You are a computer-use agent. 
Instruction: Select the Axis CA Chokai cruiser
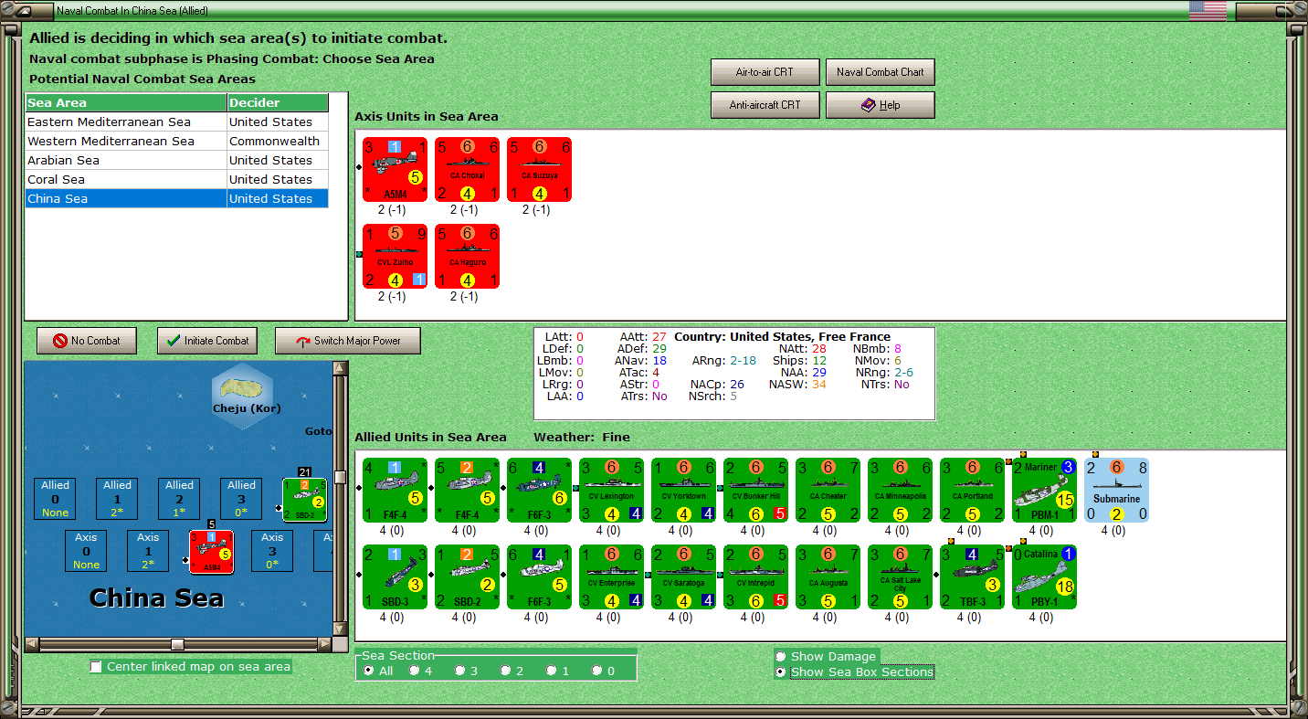[467, 169]
